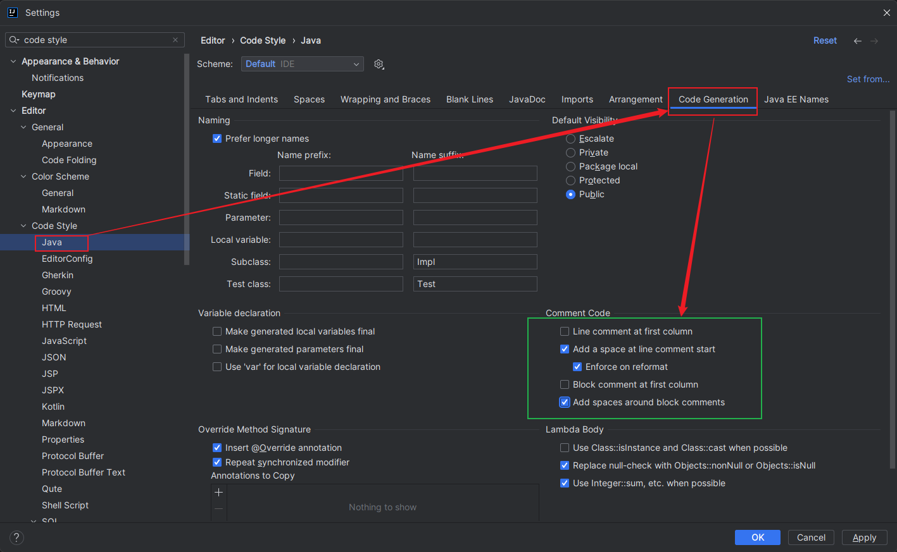Click the Apply button
This screenshot has height=552, width=897.
click(x=864, y=537)
